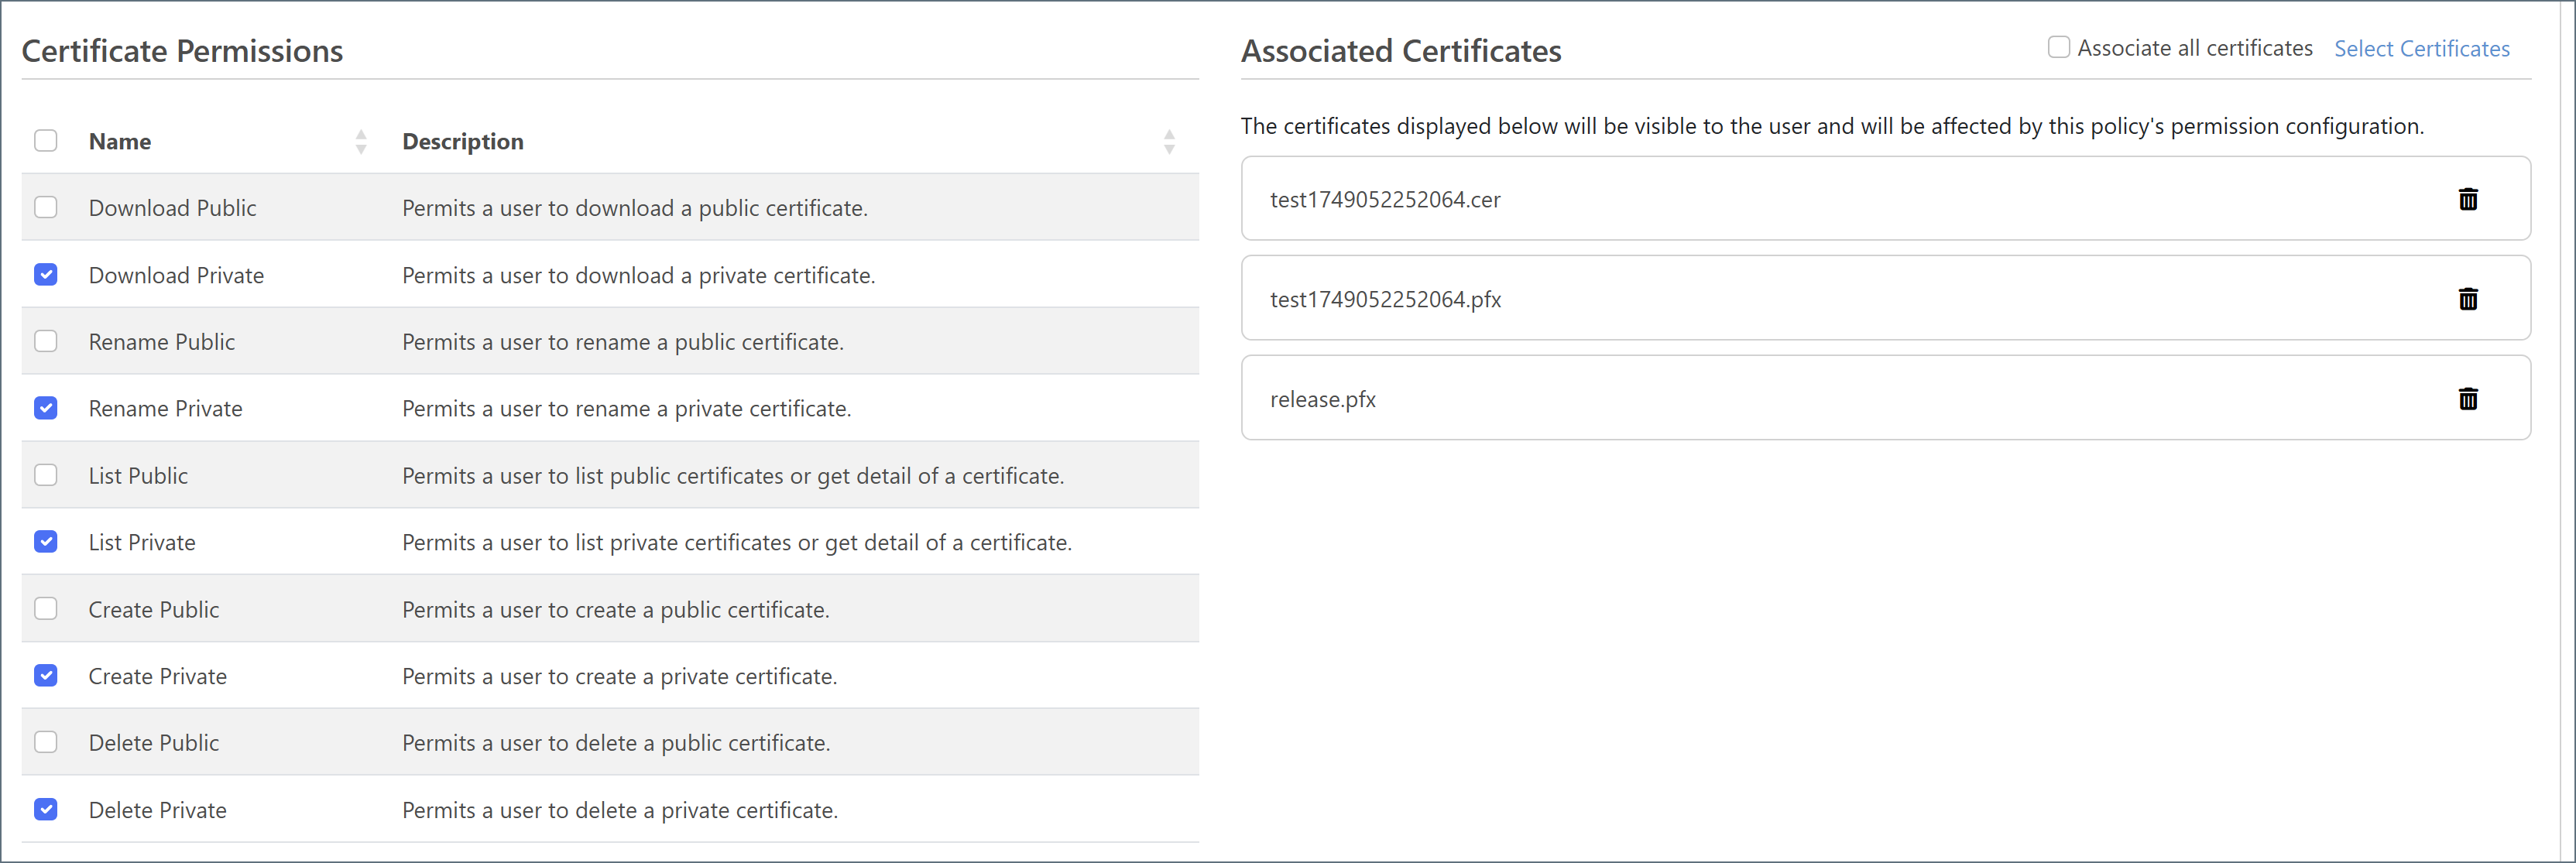Click the Name column header
This screenshot has height=863, width=2576.
120,141
